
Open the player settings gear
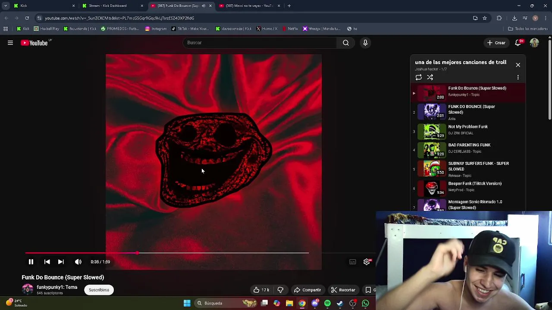coord(367,262)
